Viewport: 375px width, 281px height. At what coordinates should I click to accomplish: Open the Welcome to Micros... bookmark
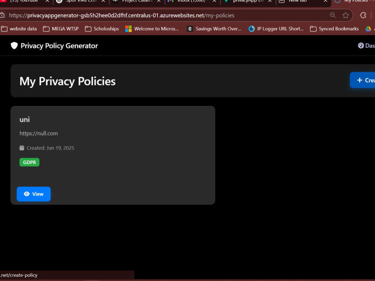[152, 29]
